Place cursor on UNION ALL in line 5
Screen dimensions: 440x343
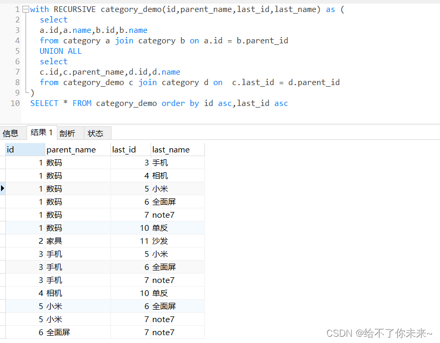click(x=60, y=51)
